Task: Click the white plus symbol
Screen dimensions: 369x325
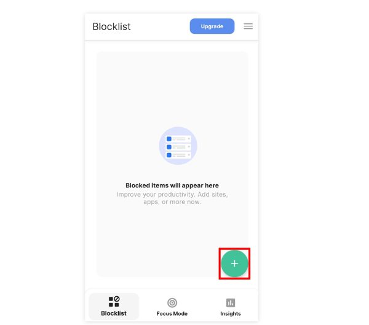Action: pos(234,264)
